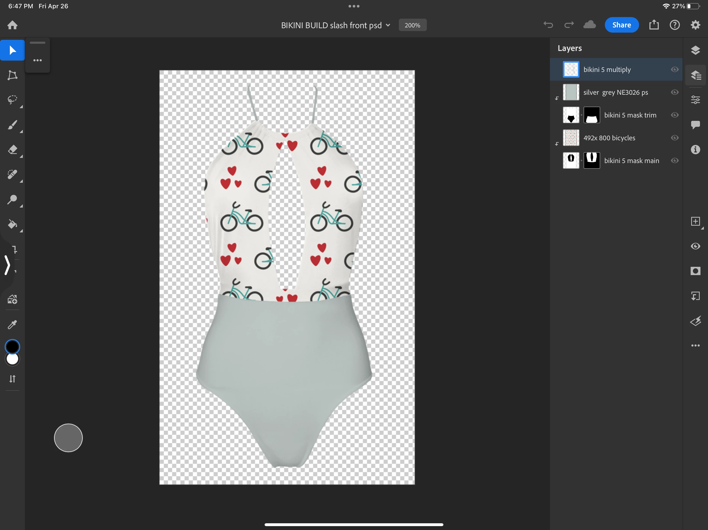Viewport: 708px width, 530px height.
Task: Open the black foreground color swatch
Action: [12, 347]
